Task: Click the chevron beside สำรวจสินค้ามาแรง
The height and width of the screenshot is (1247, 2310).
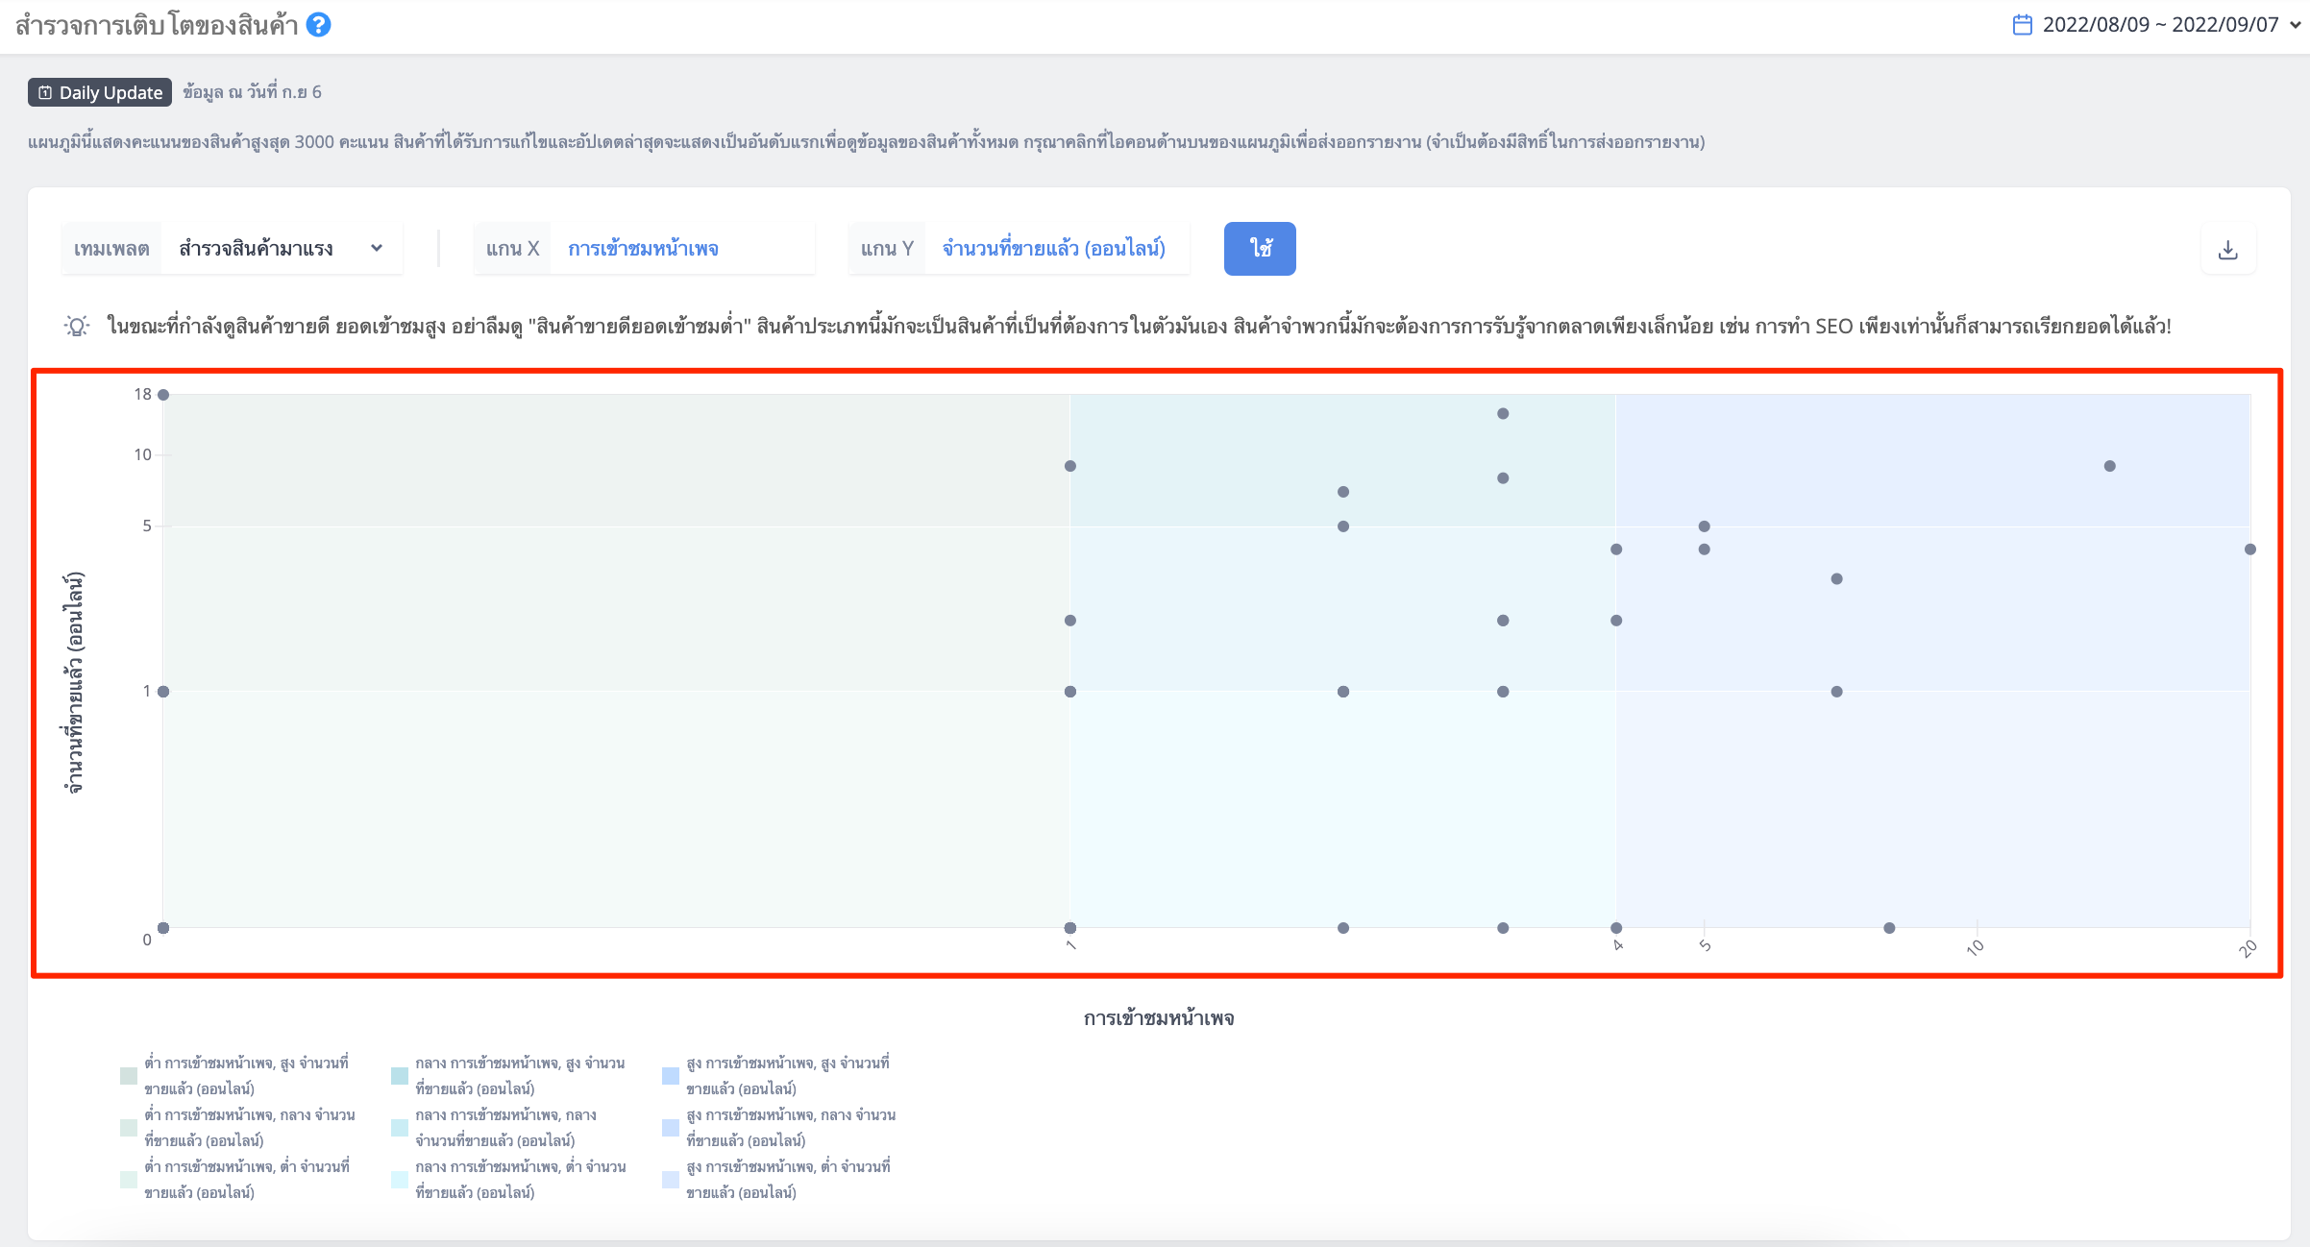Action: [377, 248]
